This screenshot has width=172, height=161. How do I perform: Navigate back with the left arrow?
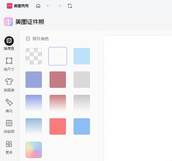point(49,6)
